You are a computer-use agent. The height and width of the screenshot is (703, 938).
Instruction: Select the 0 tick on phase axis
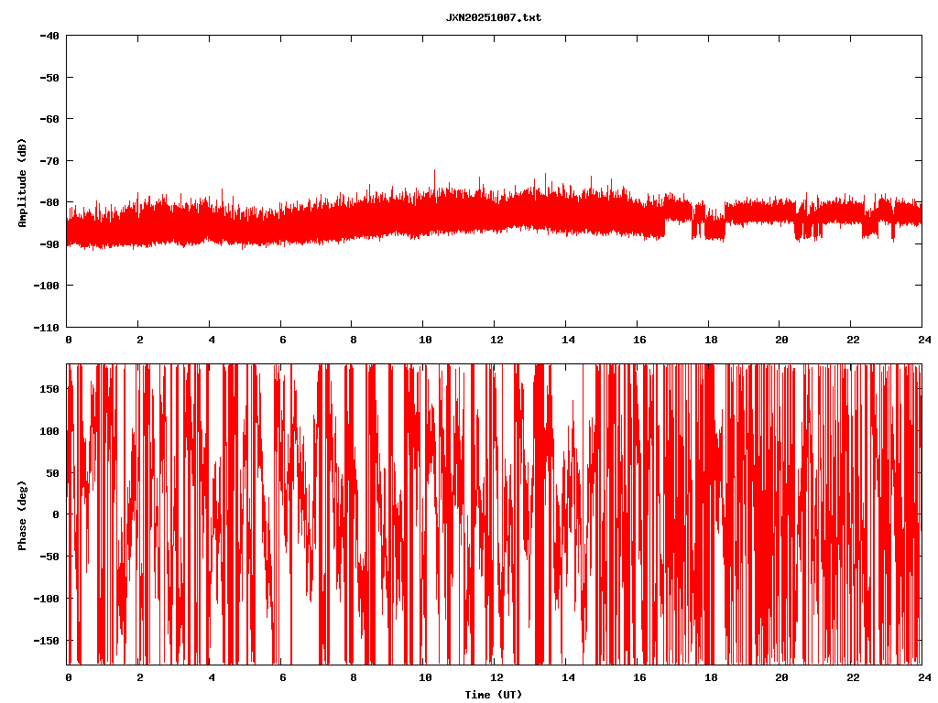[57, 514]
